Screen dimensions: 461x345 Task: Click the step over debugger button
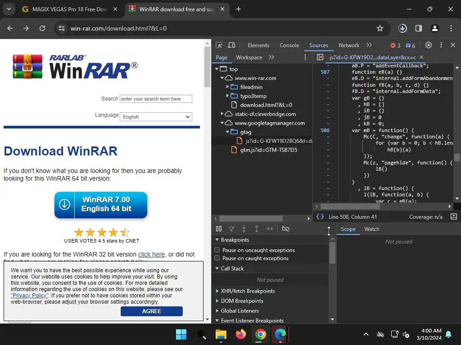point(231,229)
